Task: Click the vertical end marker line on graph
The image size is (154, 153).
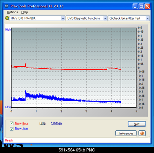Action: pyautogui.click(x=121, y=67)
